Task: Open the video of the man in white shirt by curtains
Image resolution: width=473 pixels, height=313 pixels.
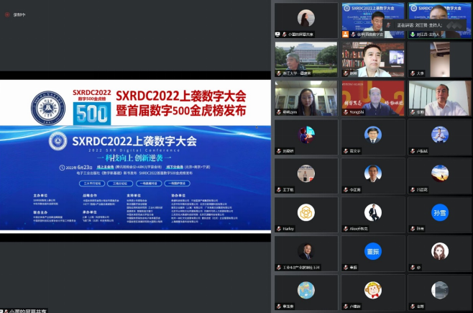Action: [x=440, y=98]
